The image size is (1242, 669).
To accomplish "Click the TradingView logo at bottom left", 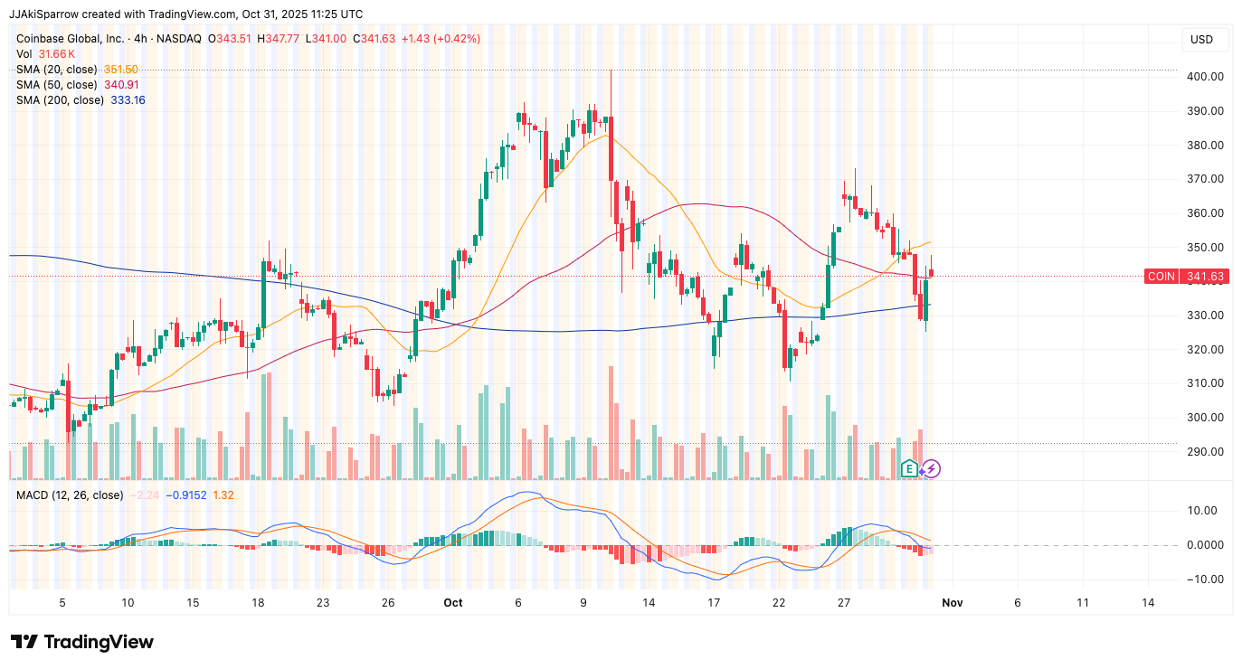I will [x=82, y=642].
